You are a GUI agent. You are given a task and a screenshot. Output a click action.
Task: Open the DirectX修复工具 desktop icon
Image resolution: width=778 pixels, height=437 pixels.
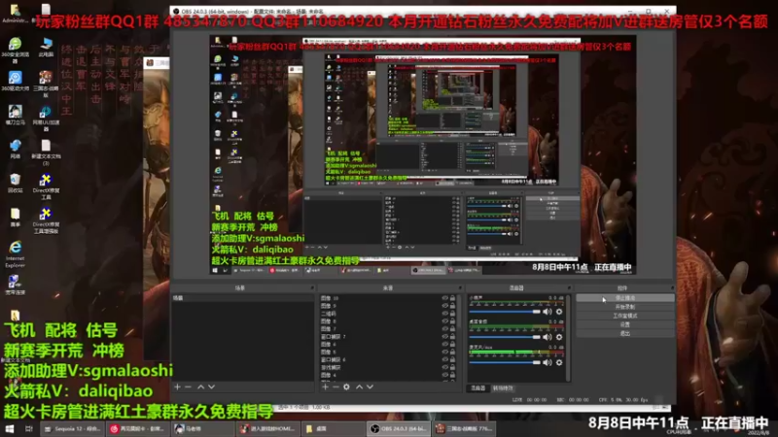(46, 186)
